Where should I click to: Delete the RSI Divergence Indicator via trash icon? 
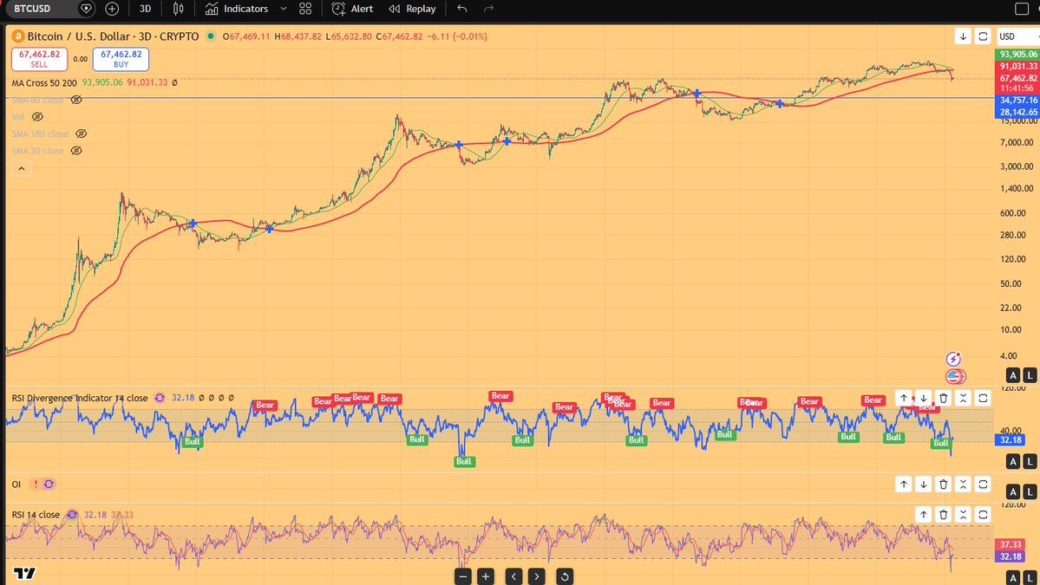(x=943, y=398)
